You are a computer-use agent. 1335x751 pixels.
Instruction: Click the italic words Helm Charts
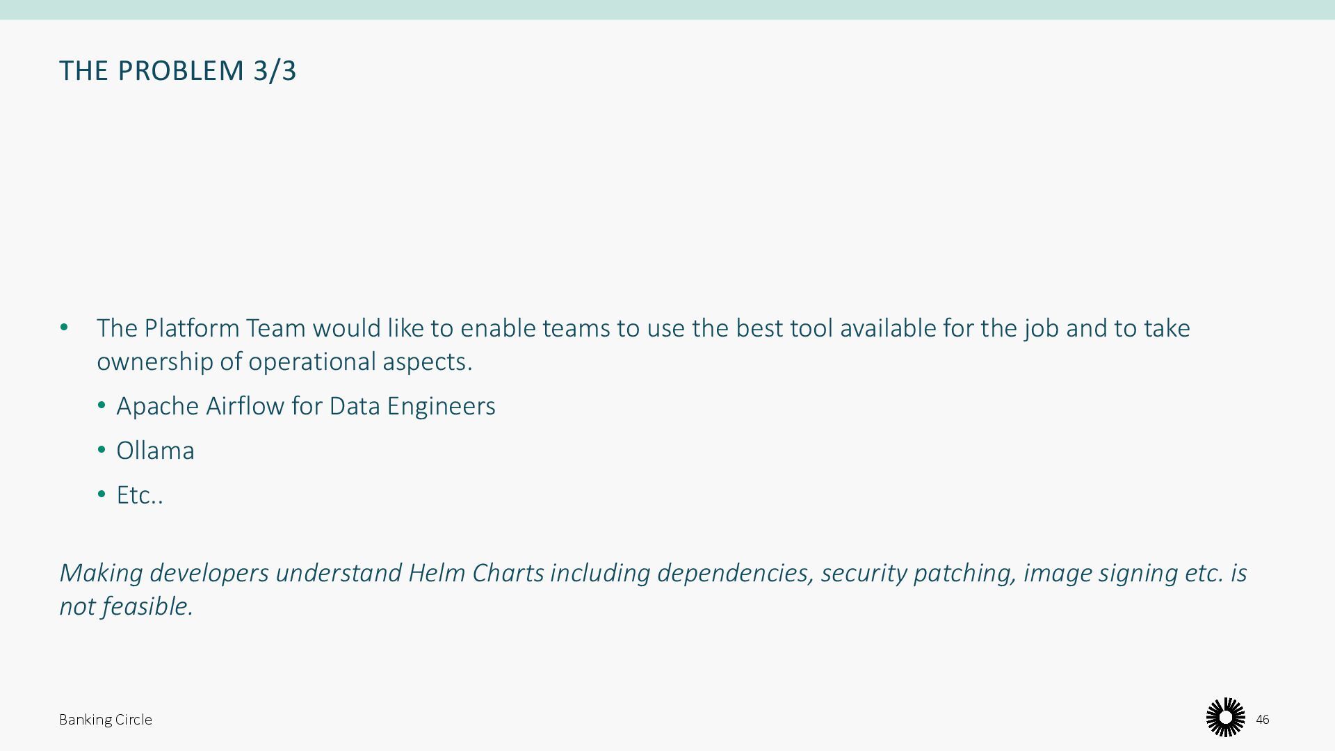pyautogui.click(x=476, y=573)
